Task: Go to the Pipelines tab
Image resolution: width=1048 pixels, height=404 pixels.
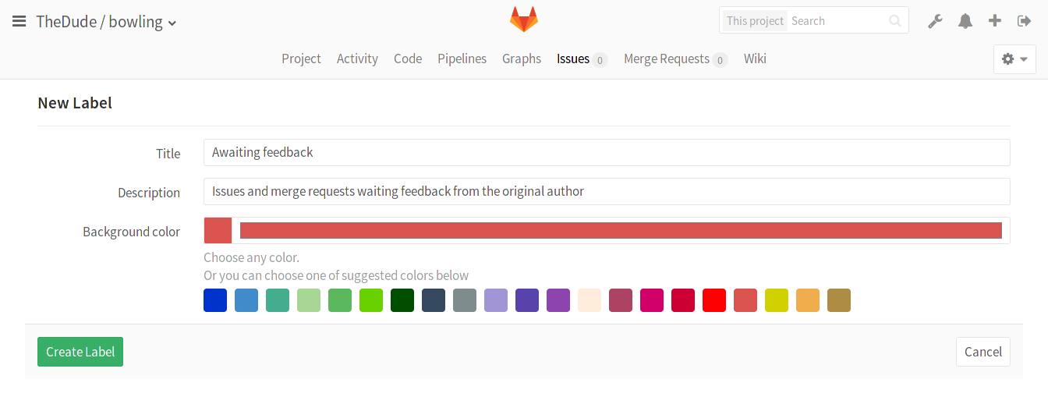Action: point(462,58)
